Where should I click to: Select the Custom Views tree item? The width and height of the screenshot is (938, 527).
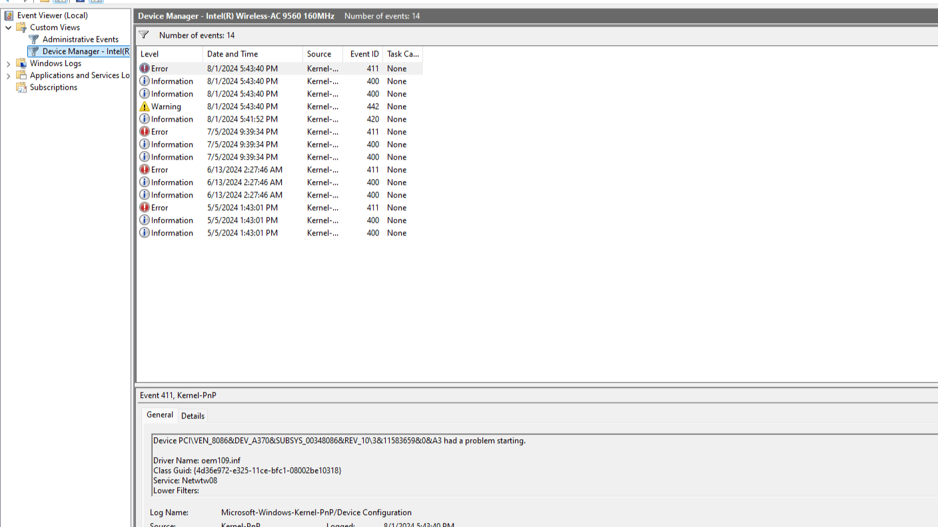pos(55,27)
